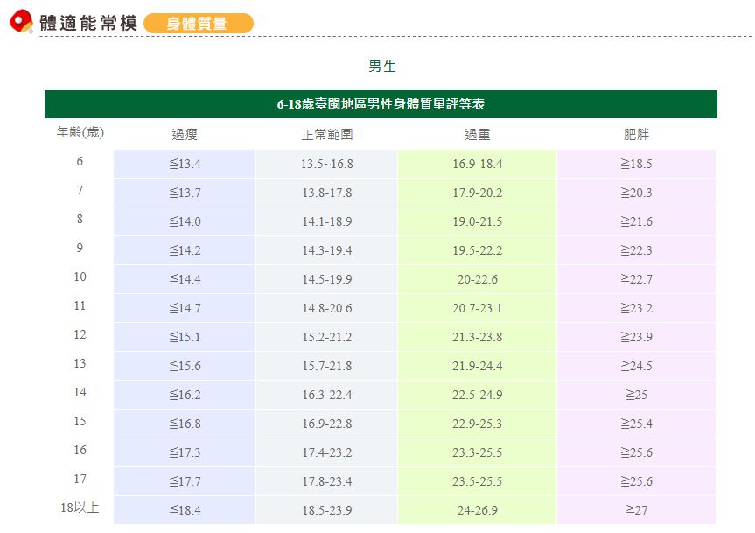755x533 pixels.
Task: Click the overweight cell 24-26.9
Action: click(x=477, y=510)
